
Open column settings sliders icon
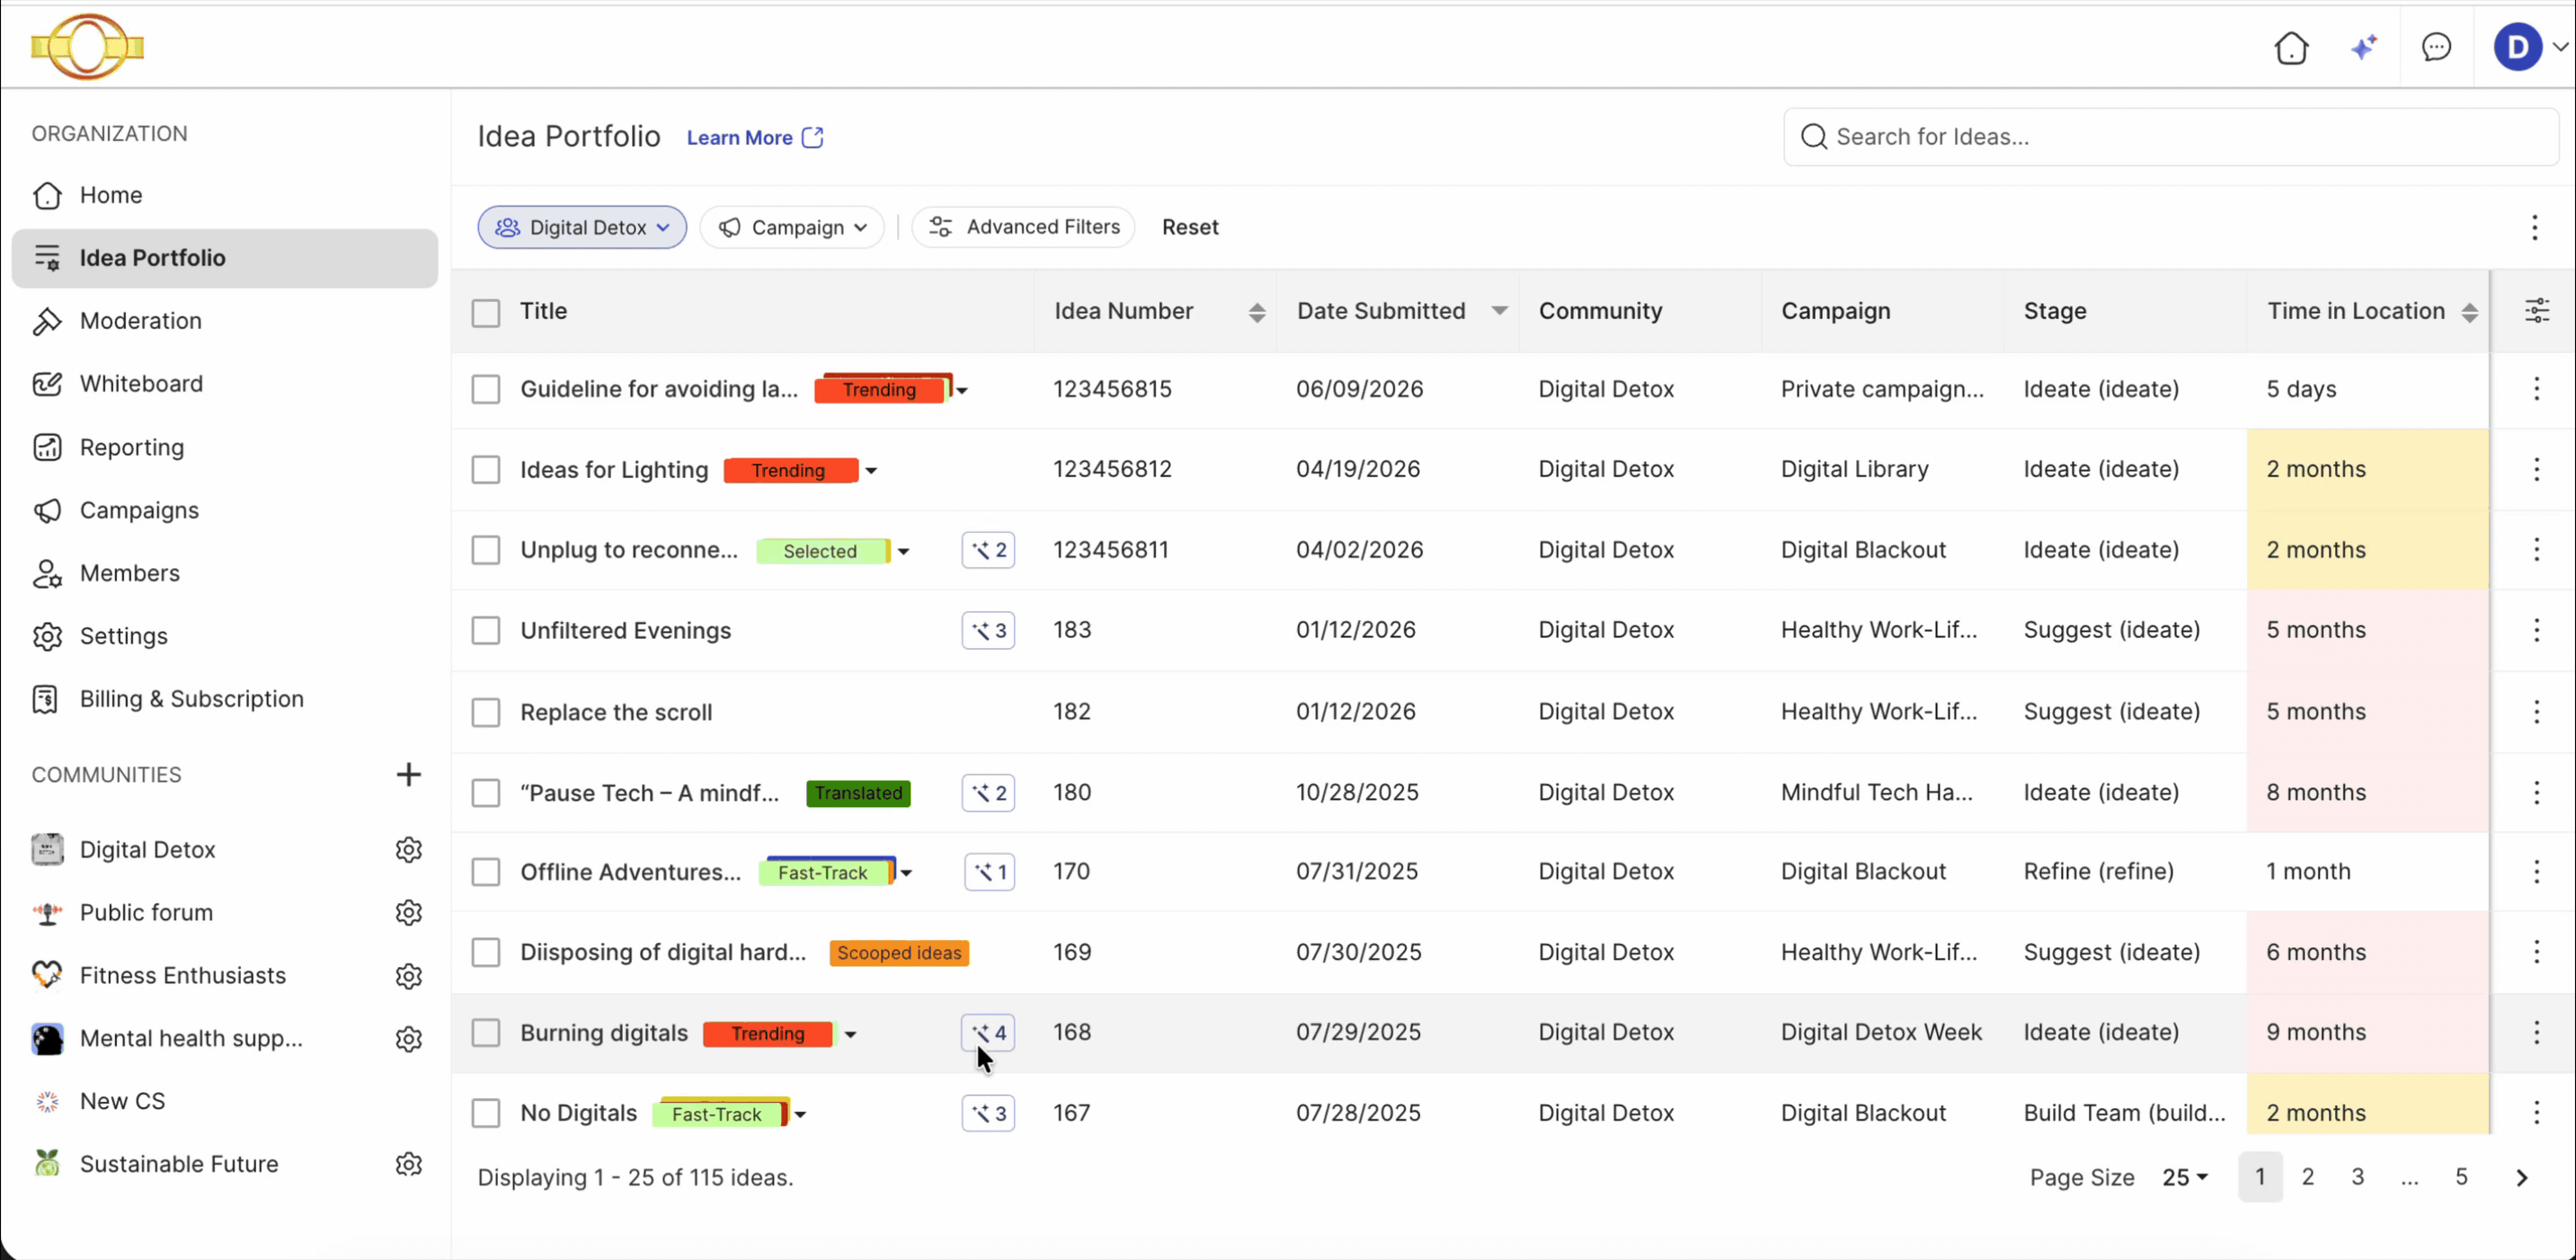(x=2537, y=311)
